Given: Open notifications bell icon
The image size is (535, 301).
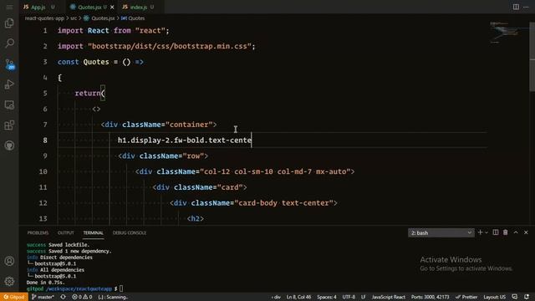Looking at the screenshot, I should pyautogui.click(x=527, y=297).
